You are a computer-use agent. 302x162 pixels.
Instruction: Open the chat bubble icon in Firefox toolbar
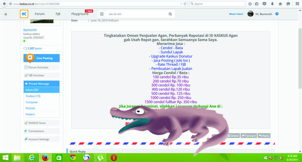(288, 4)
